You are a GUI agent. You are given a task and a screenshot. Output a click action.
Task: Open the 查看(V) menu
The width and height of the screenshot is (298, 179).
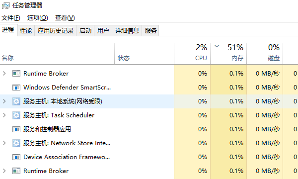(x=65, y=18)
